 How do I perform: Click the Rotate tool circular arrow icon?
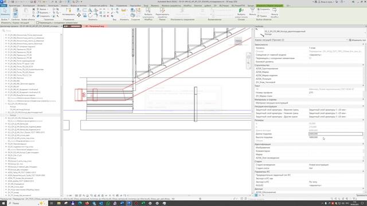(90, 15)
